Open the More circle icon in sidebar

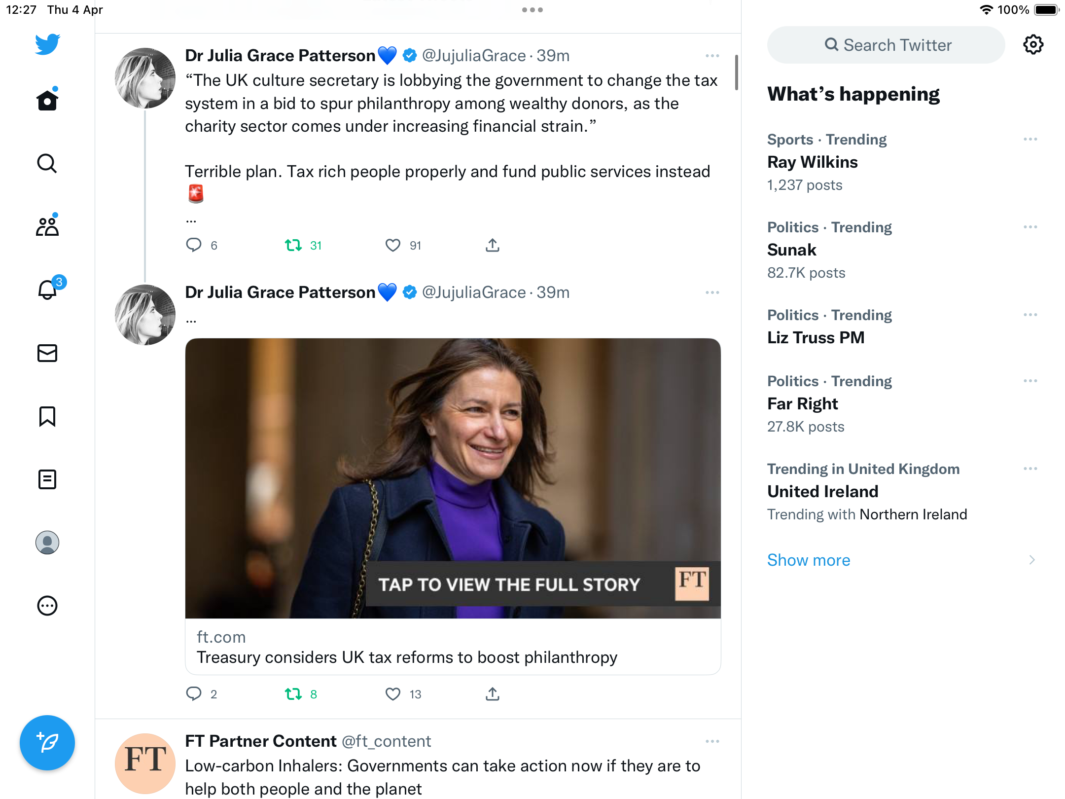pos(47,606)
